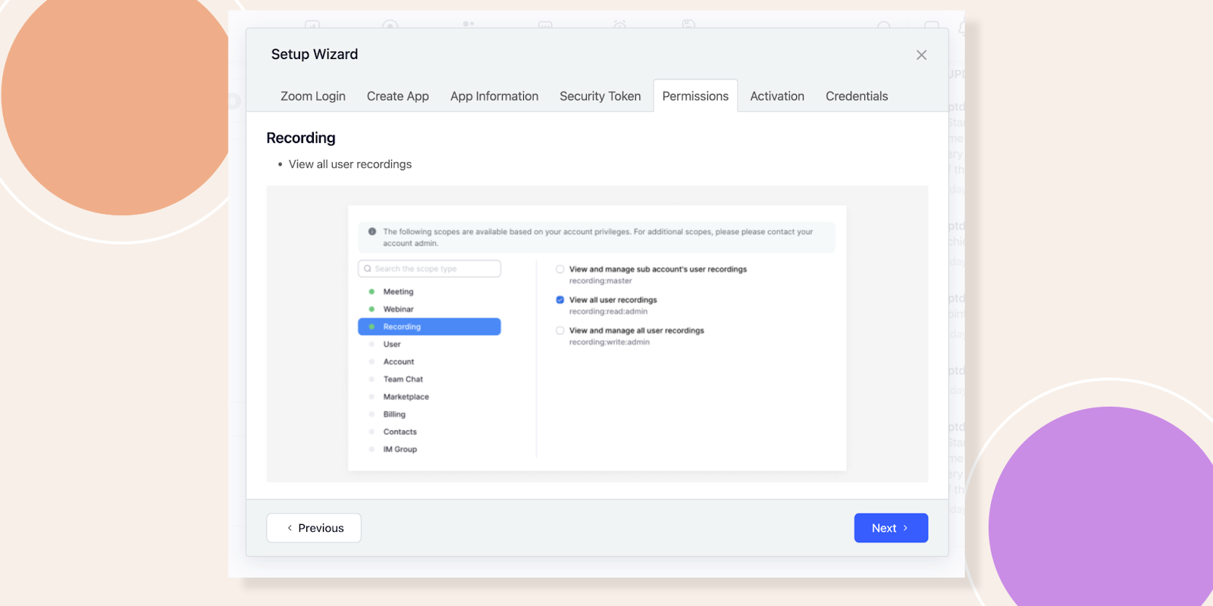Viewport: 1213px width, 606px height.
Task: Check View and manage sub account's user recordings
Action: [560, 269]
